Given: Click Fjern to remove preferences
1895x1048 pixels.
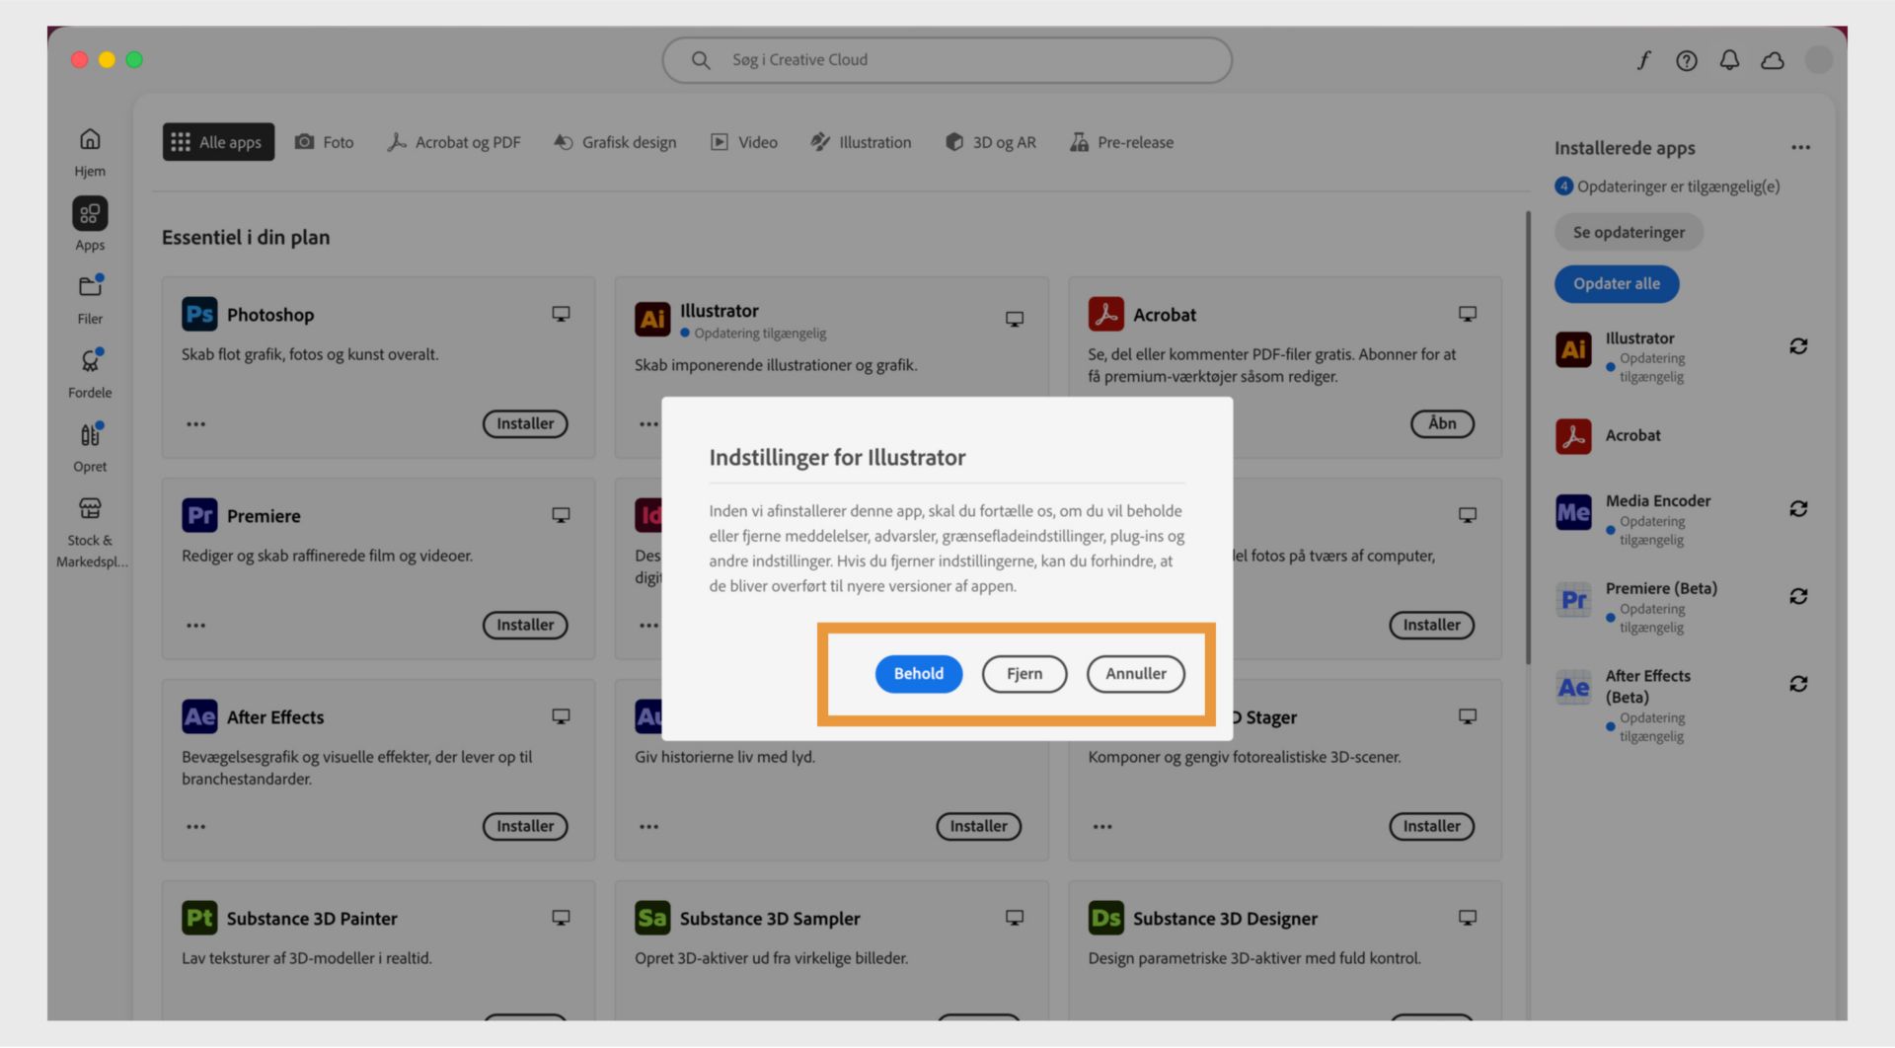Looking at the screenshot, I should tap(1024, 674).
